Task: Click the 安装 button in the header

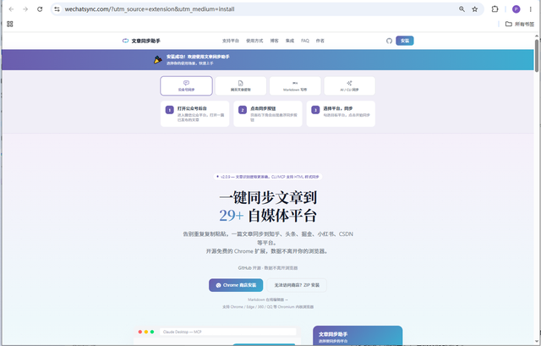Action: (405, 41)
